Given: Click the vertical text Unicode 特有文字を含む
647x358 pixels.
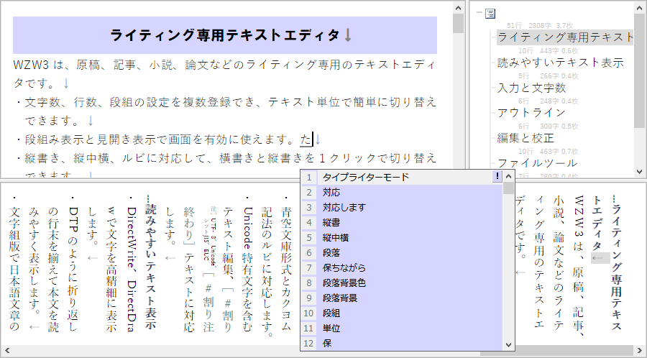Looking at the screenshot, I should (247, 269).
